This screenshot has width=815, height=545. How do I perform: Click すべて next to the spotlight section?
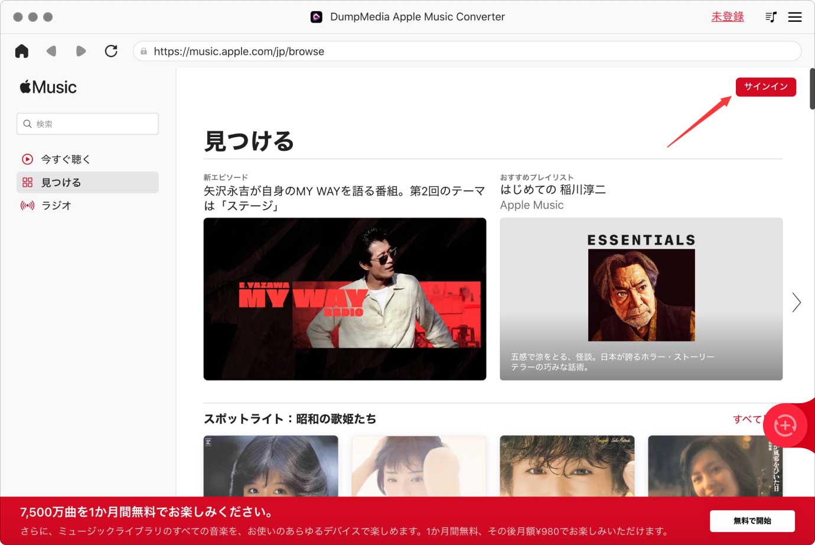[x=748, y=419]
